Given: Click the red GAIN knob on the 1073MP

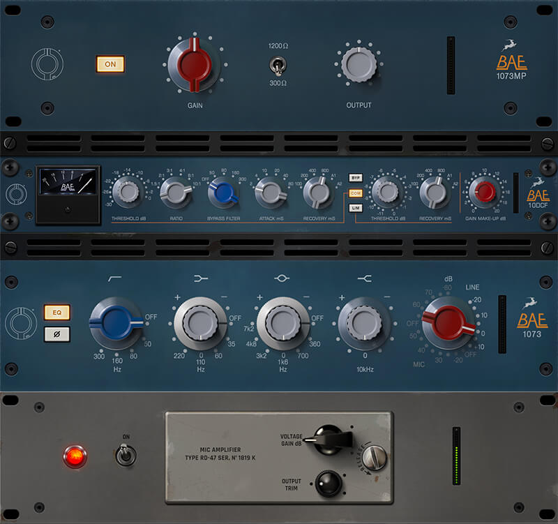Looking at the screenshot, I should pos(195,65).
